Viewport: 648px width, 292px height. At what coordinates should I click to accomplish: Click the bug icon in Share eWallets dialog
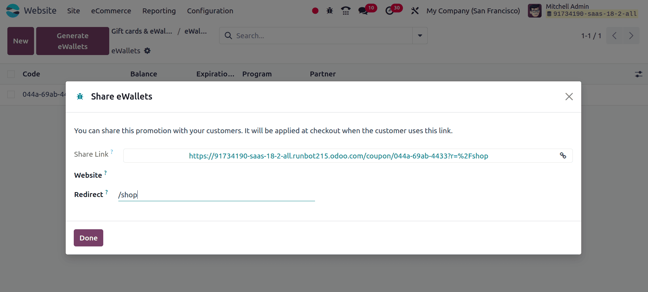tap(80, 96)
